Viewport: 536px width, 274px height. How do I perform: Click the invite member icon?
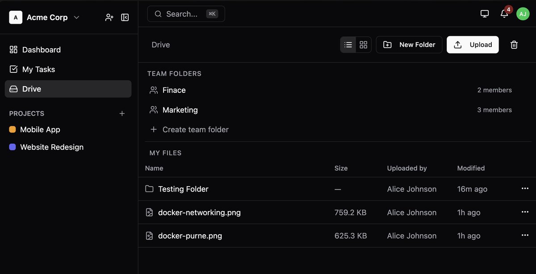(109, 17)
